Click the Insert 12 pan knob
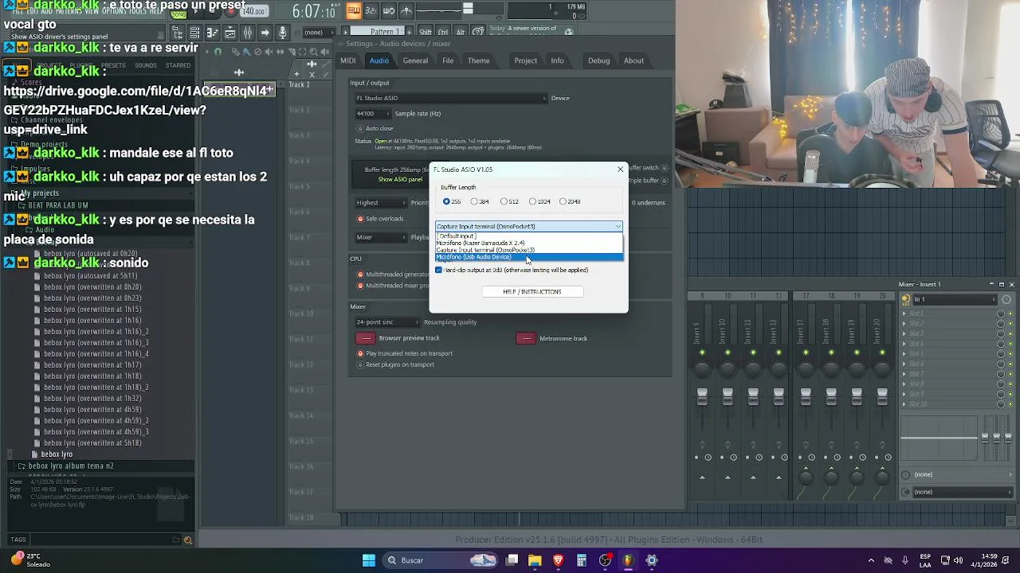This screenshot has width=1020, height=573. click(779, 369)
